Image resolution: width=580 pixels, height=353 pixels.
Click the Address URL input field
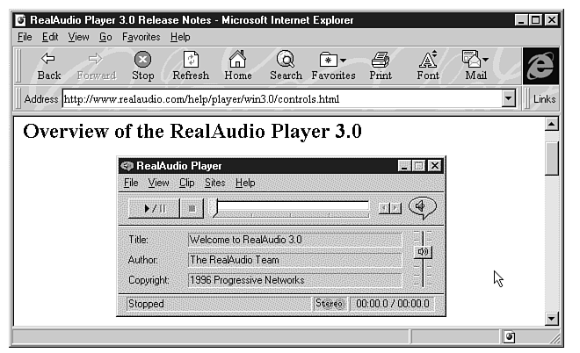(281, 99)
